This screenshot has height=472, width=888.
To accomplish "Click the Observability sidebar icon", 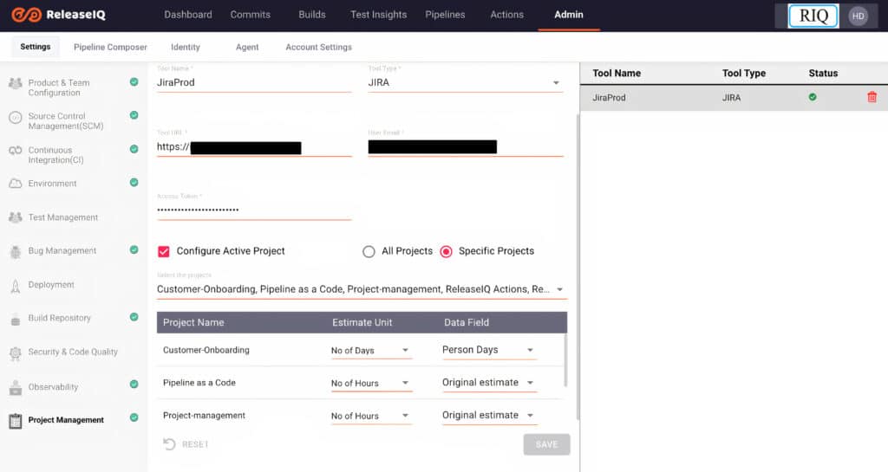I will pos(16,387).
